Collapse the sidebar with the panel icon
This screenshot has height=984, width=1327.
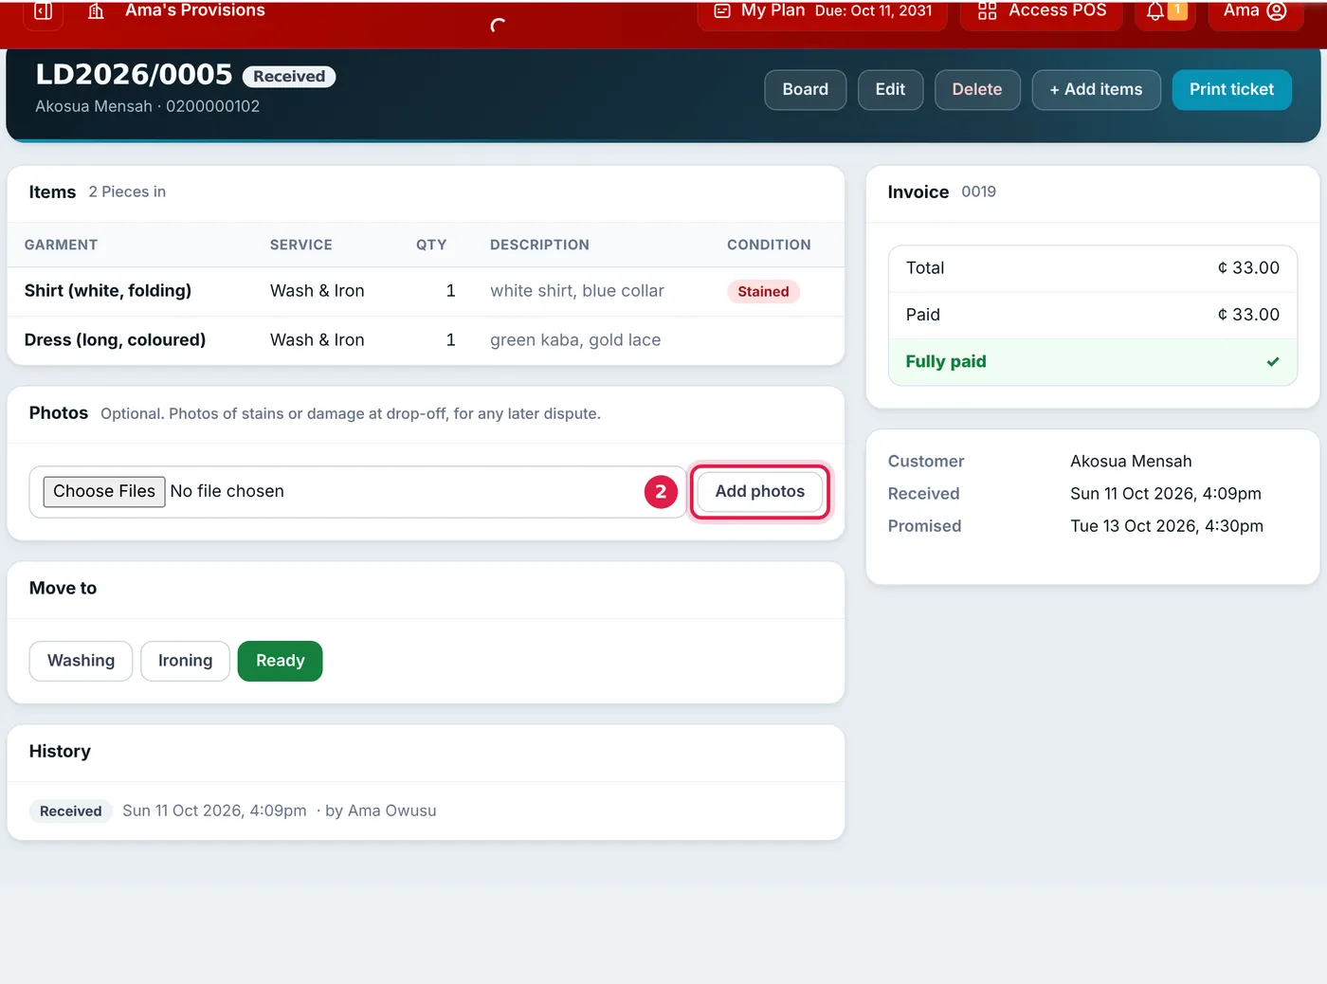tap(43, 11)
